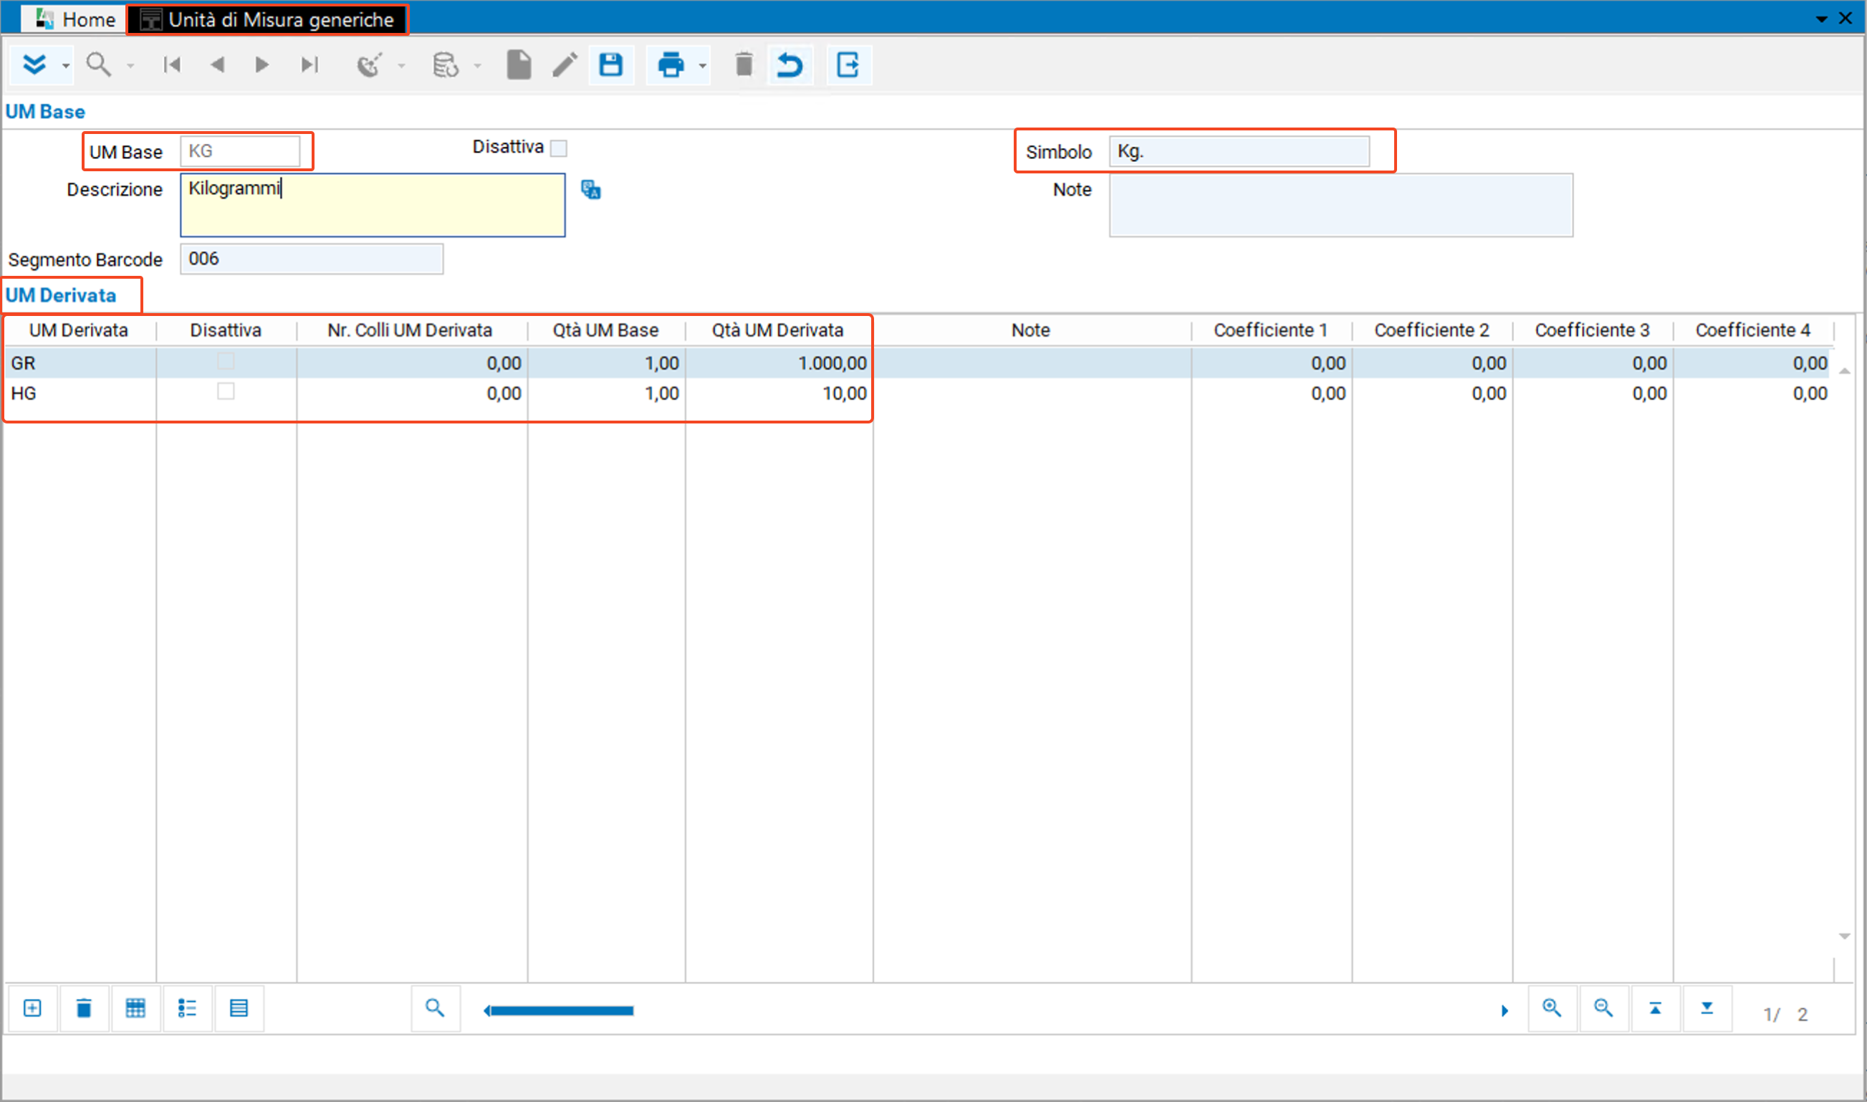Click the pencil edit icon
The height and width of the screenshot is (1102, 1867).
coord(564,64)
